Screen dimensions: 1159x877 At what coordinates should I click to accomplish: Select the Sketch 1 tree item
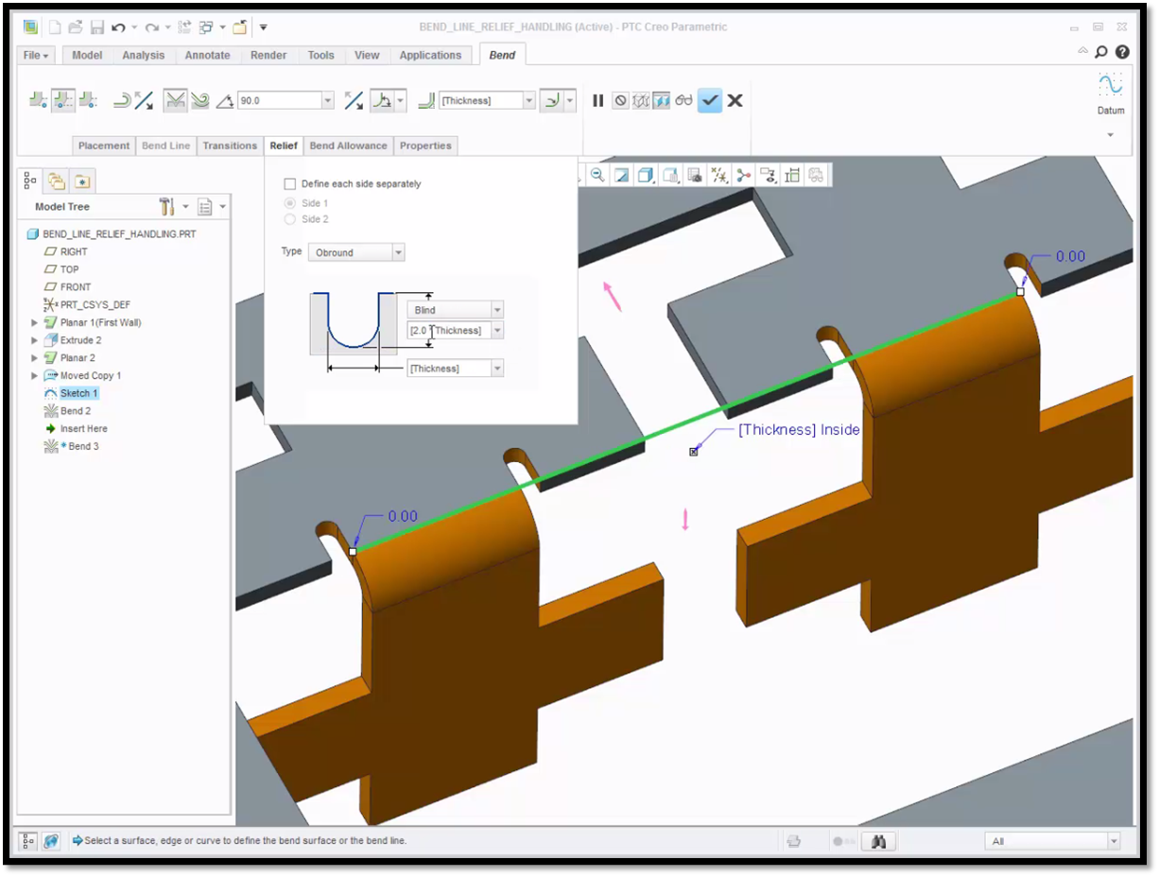coord(78,393)
